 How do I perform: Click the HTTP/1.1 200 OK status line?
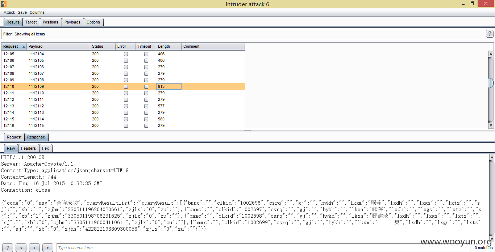(x=22, y=157)
